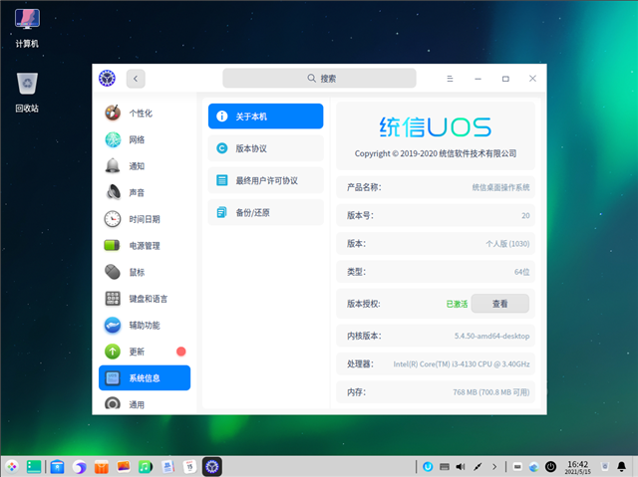The width and height of the screenshot is (638, 477).
Task: Open the 计算机 computer desktop icon
Action: click(27, 28)
